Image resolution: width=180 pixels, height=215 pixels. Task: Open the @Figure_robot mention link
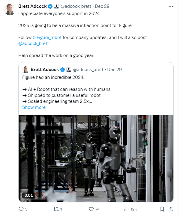click(47, 37)
